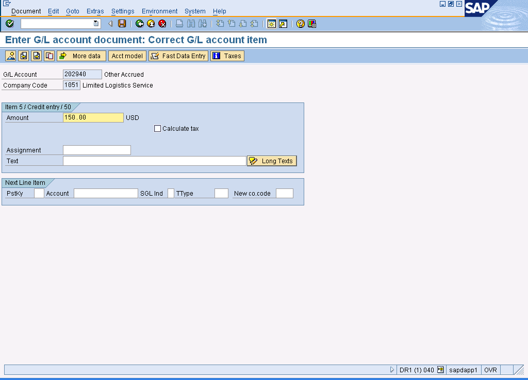Click the Find binoculars icon
The image size is (528, 380).
191,24
